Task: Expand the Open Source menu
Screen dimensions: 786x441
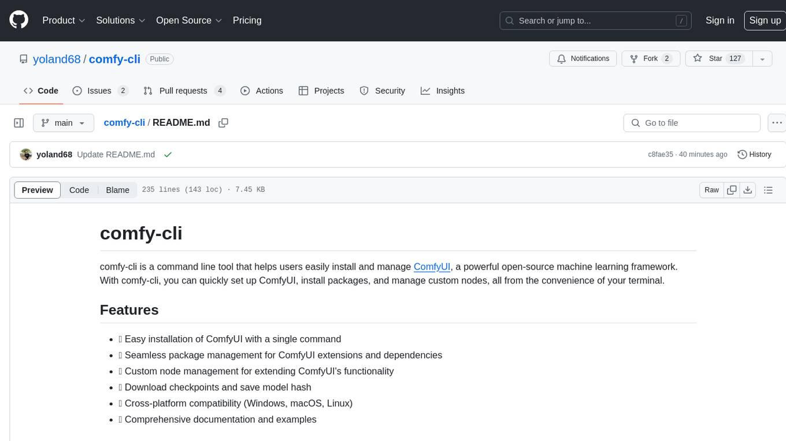Action: 189,20
